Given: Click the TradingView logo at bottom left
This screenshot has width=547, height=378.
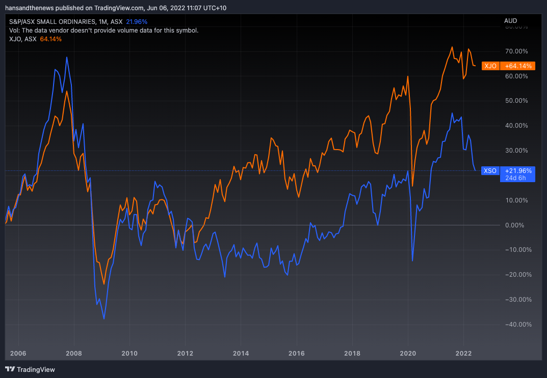Looking at the screenshot, I should (30, 369).
